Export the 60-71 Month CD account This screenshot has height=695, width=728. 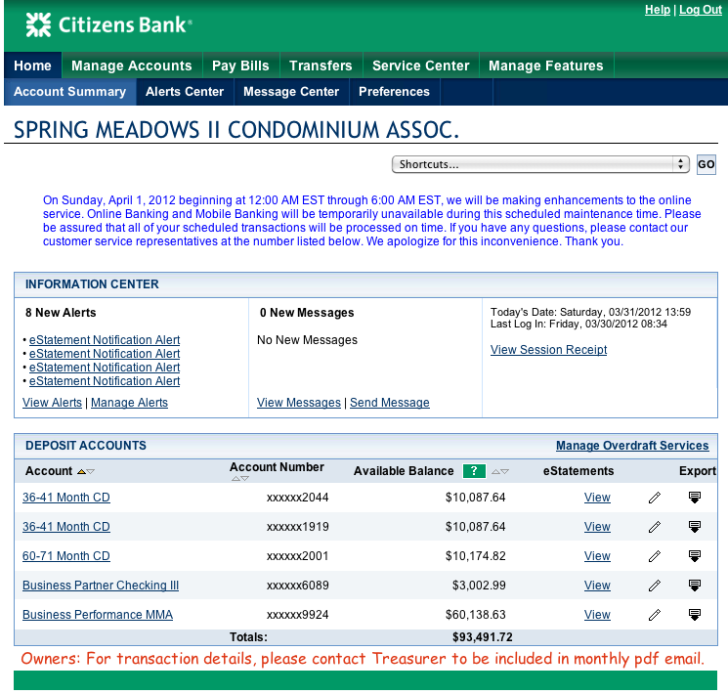point(695,556)
